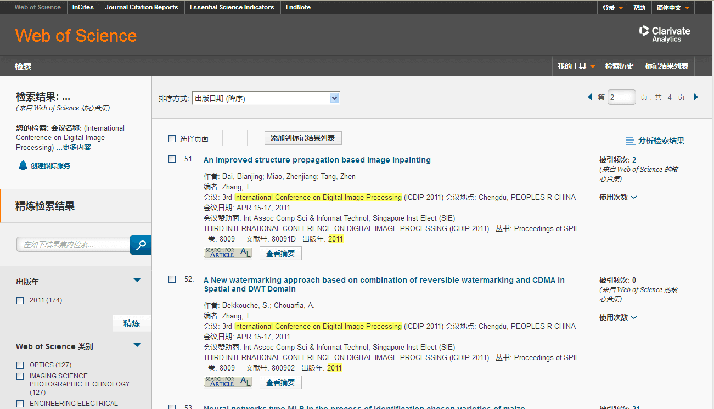Tick the 2011 (174) publication year filter
714x409 pixels.
tap(20, 300)
